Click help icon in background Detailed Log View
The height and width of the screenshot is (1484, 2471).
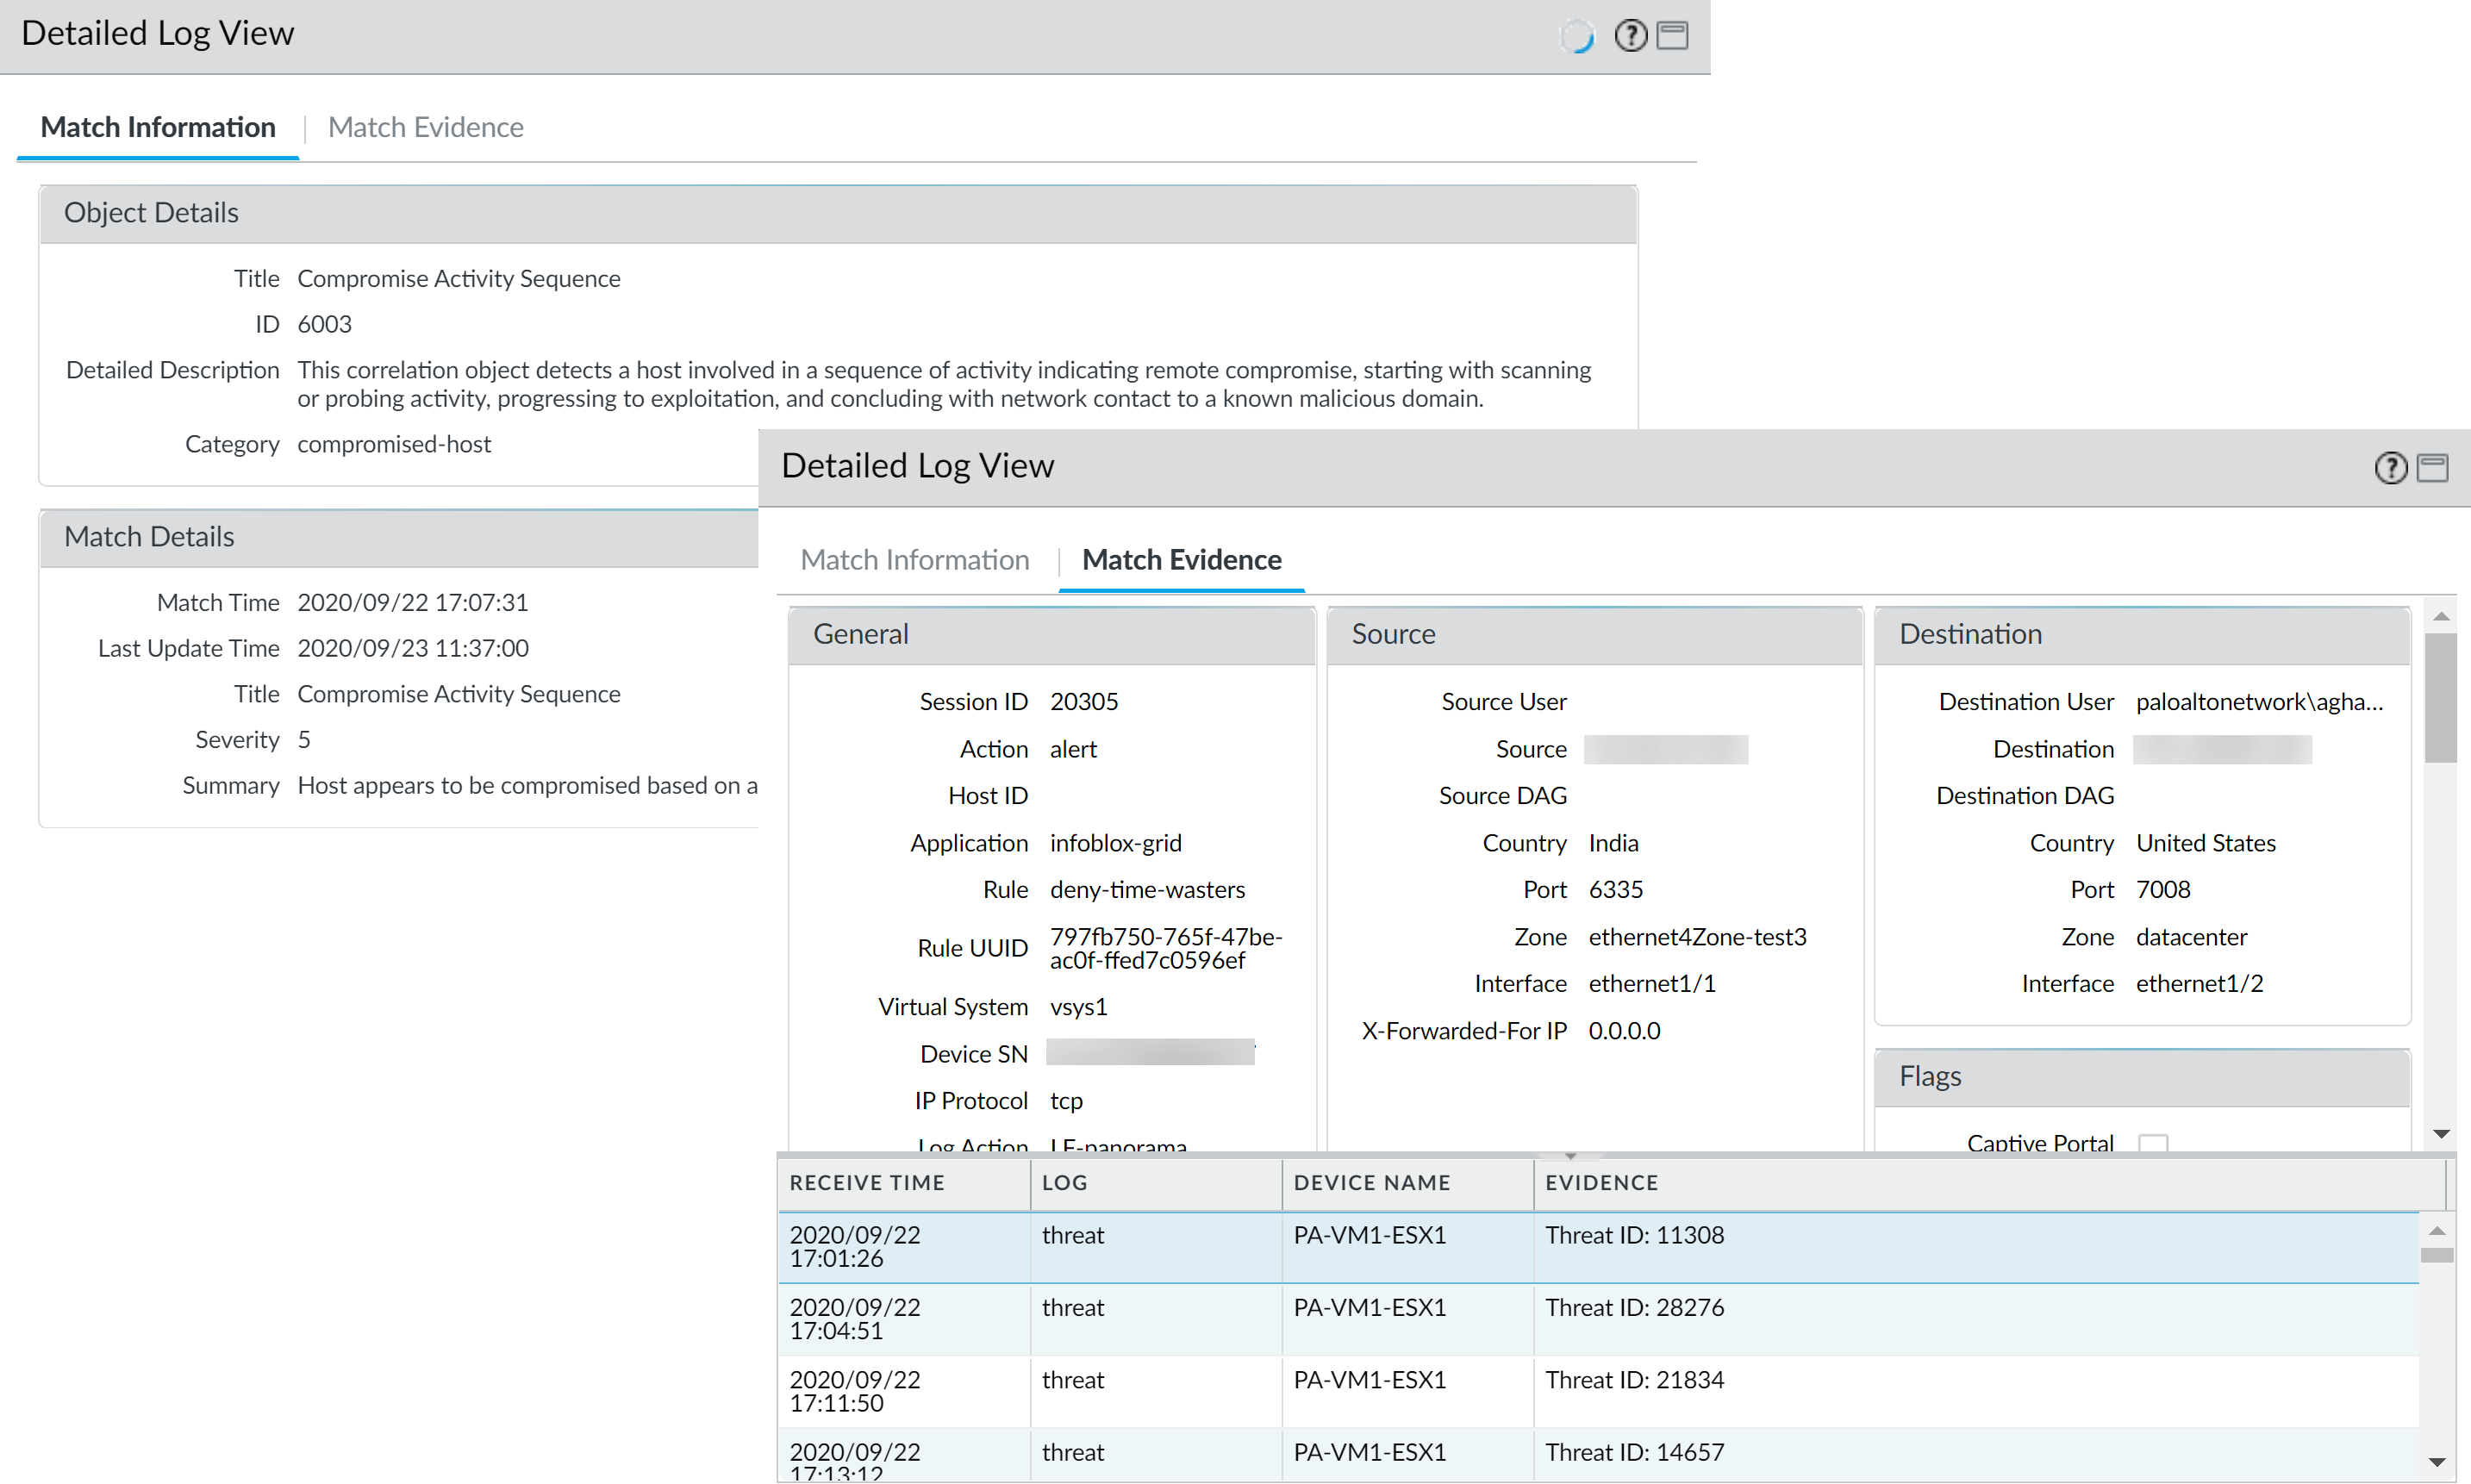[1630, 36]
